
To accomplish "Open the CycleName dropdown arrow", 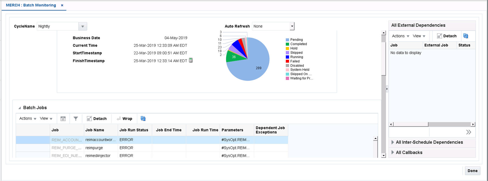I will [83, 26].
